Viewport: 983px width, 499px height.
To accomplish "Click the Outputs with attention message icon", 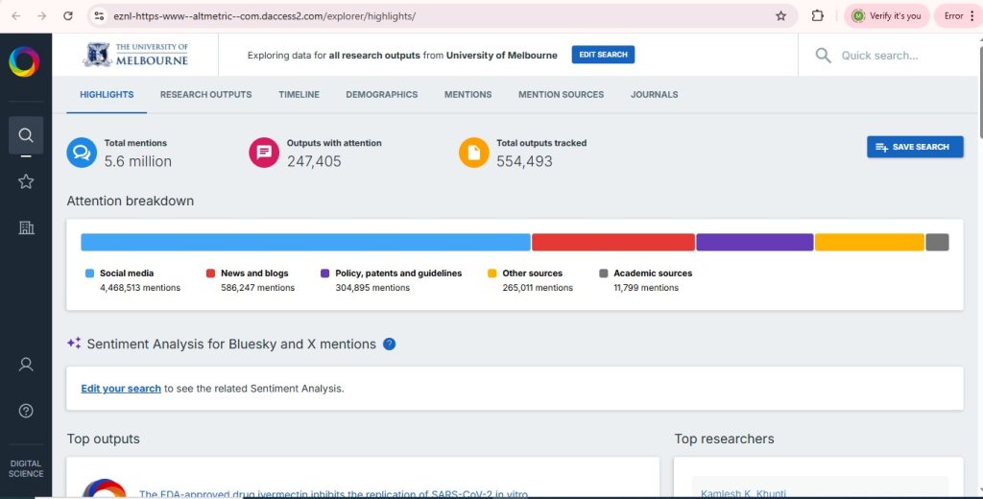I will tap(264, 153).
